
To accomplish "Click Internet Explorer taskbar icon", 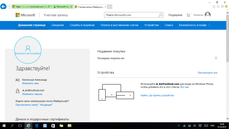I will [x=28, y=126].
